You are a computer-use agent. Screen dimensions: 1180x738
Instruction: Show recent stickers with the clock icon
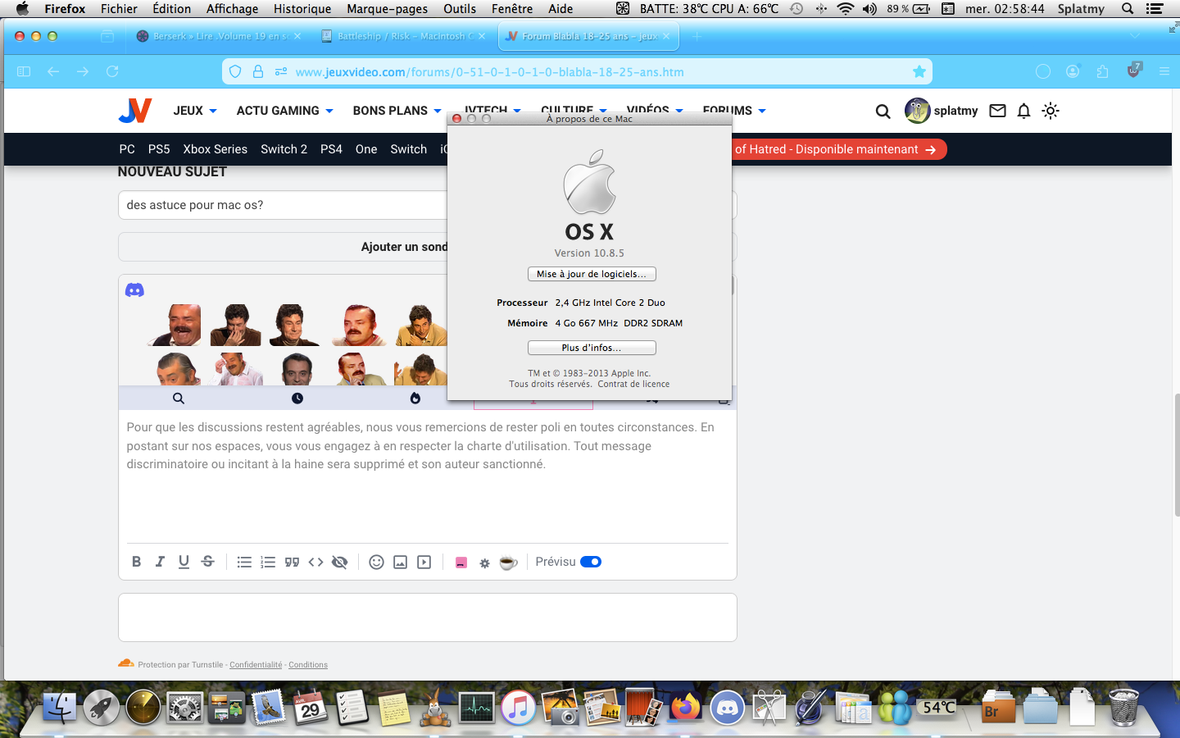[297, 399]
